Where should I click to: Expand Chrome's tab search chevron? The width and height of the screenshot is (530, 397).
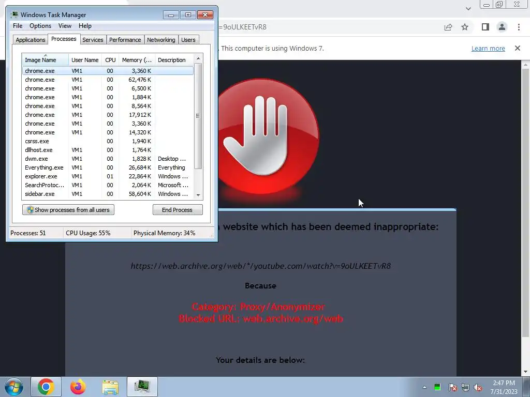tap(468, 9)
